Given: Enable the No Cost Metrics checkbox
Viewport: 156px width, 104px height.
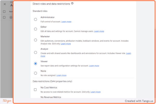Looking at the screenshot, I should (35, 90).
